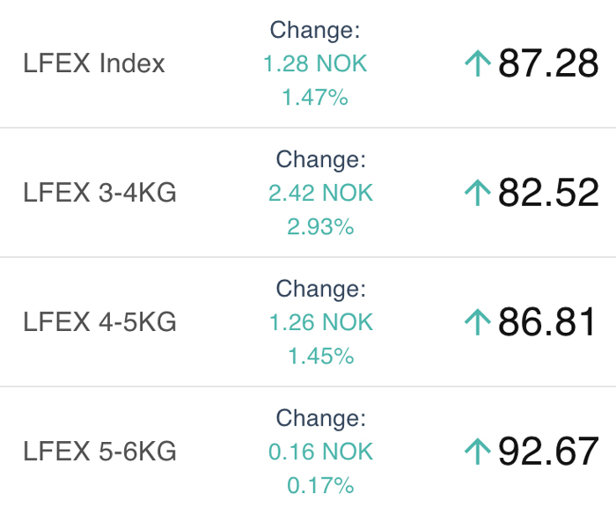Click the up arrow beside 92.67
The width and height of the screenshot is (616, 515).
(x=477, y=452)
